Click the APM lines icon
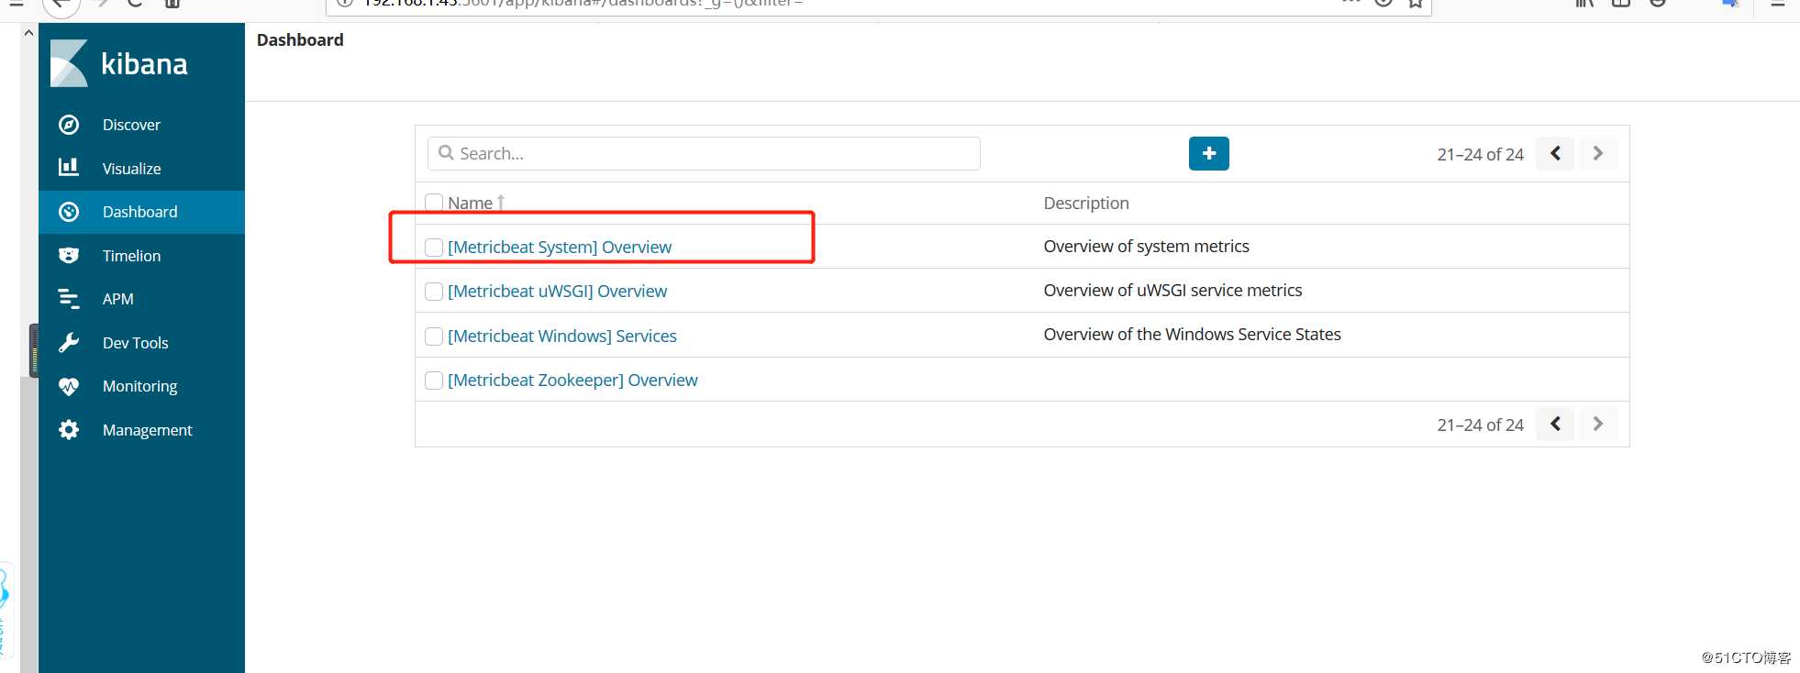This screenshot has height=673, width=1800. pos(69,299)
